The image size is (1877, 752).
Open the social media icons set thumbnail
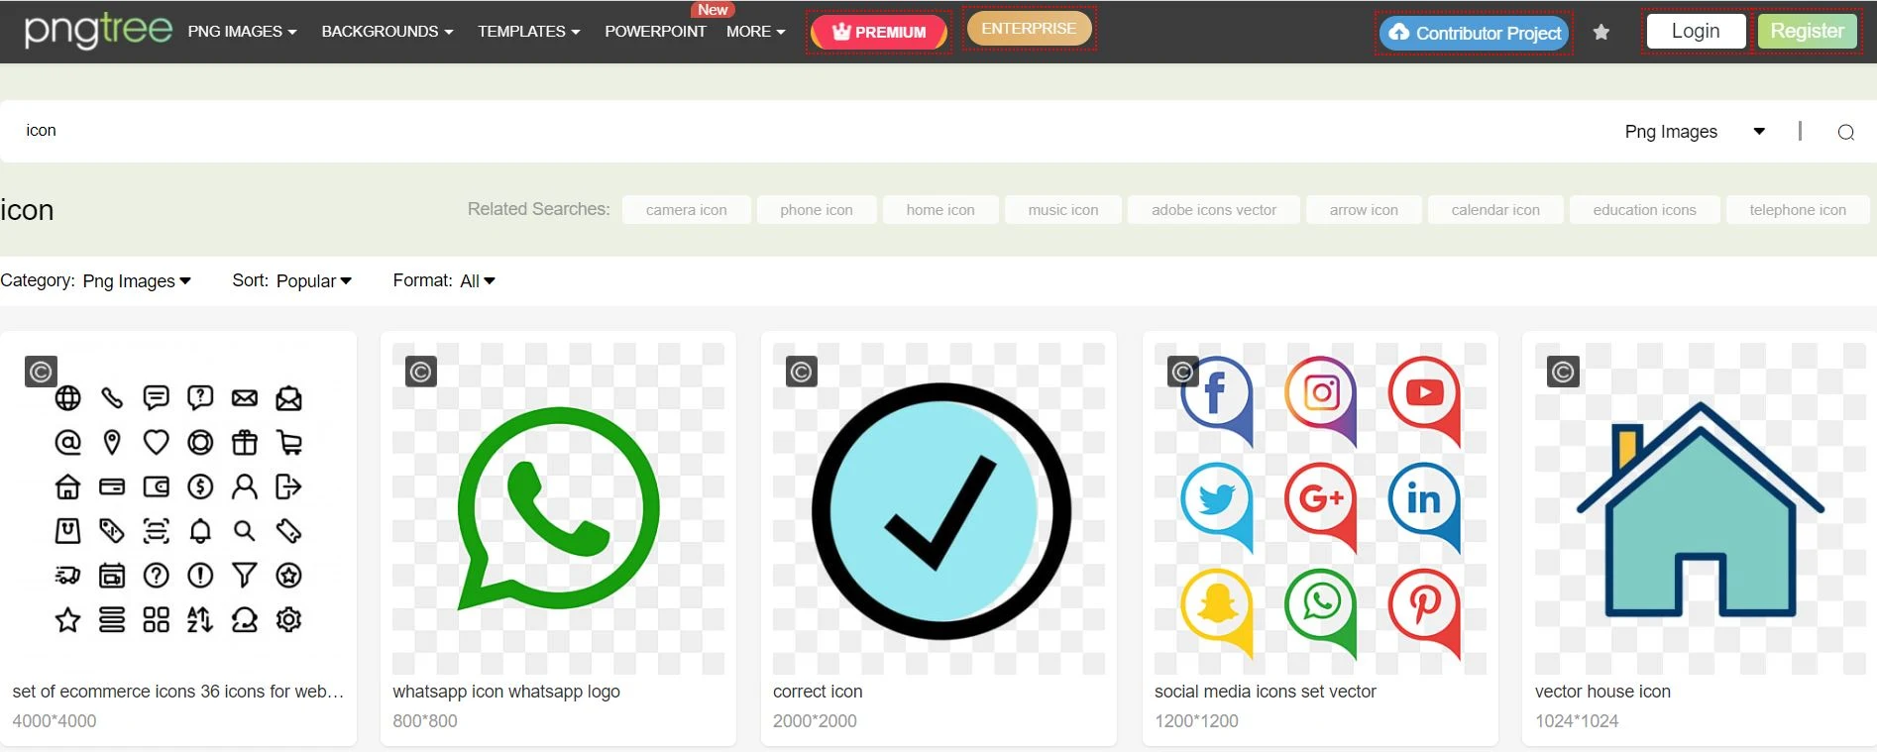pyautogui.click(x=1320, y=508)
